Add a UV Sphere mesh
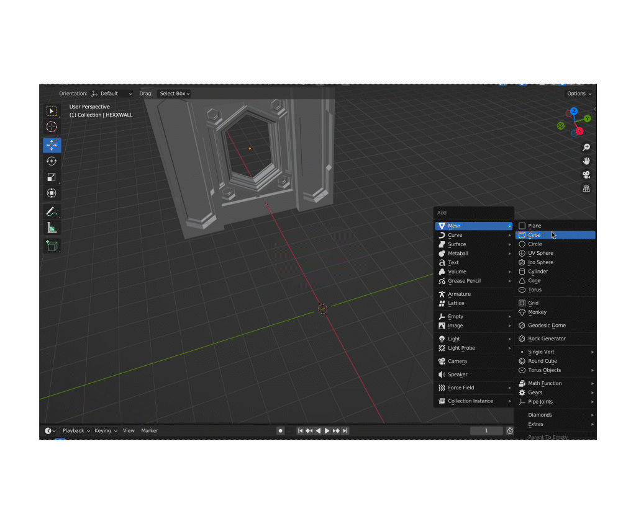 click(555, 253)
